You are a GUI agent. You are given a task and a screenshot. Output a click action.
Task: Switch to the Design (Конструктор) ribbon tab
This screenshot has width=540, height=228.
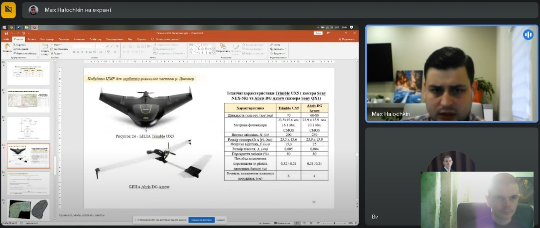click(47, 39)
